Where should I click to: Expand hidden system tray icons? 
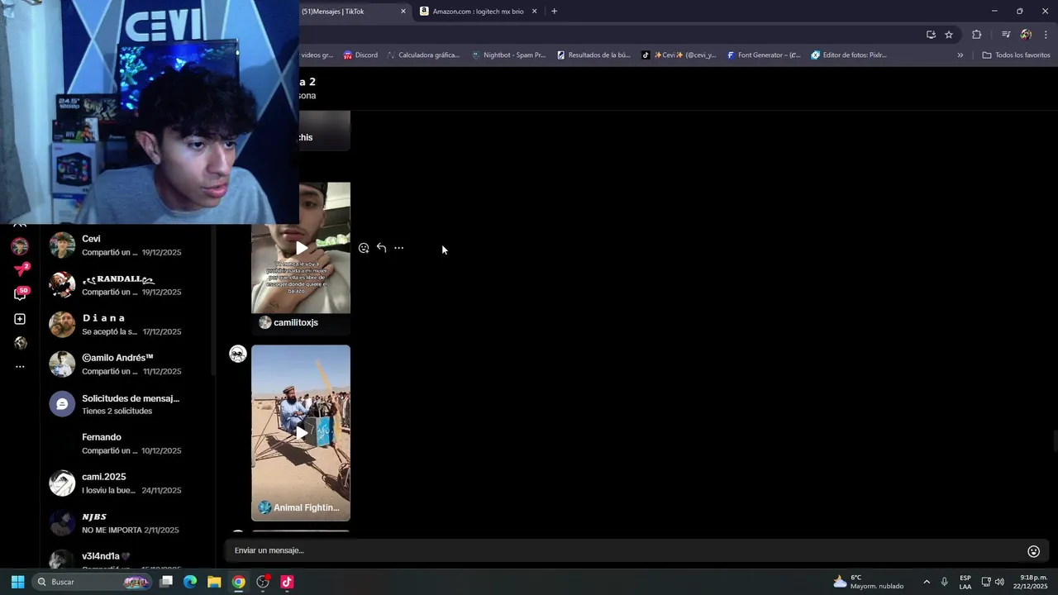tap(926, 582)
